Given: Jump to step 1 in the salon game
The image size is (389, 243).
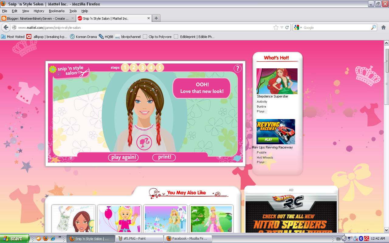Looking at the screenshot, I should point(125,67).
